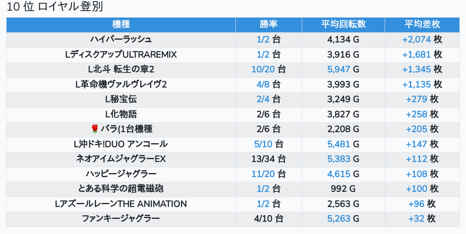Sort table by 勝率 column header
Image resolution: width=466 pixels, height=234 pixels.
coord(269,25)
